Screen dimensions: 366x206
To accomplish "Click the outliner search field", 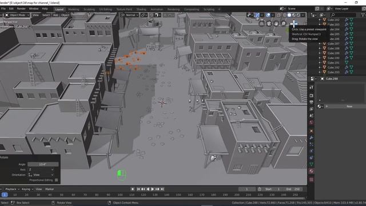I will [x=343, y=15].
